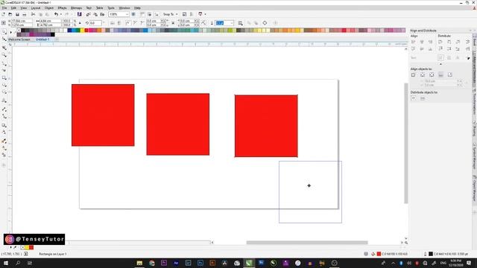The width and height of the screenshot is (477, 268).
Task: Select the Polygon tool
Action: pos(4,92)
